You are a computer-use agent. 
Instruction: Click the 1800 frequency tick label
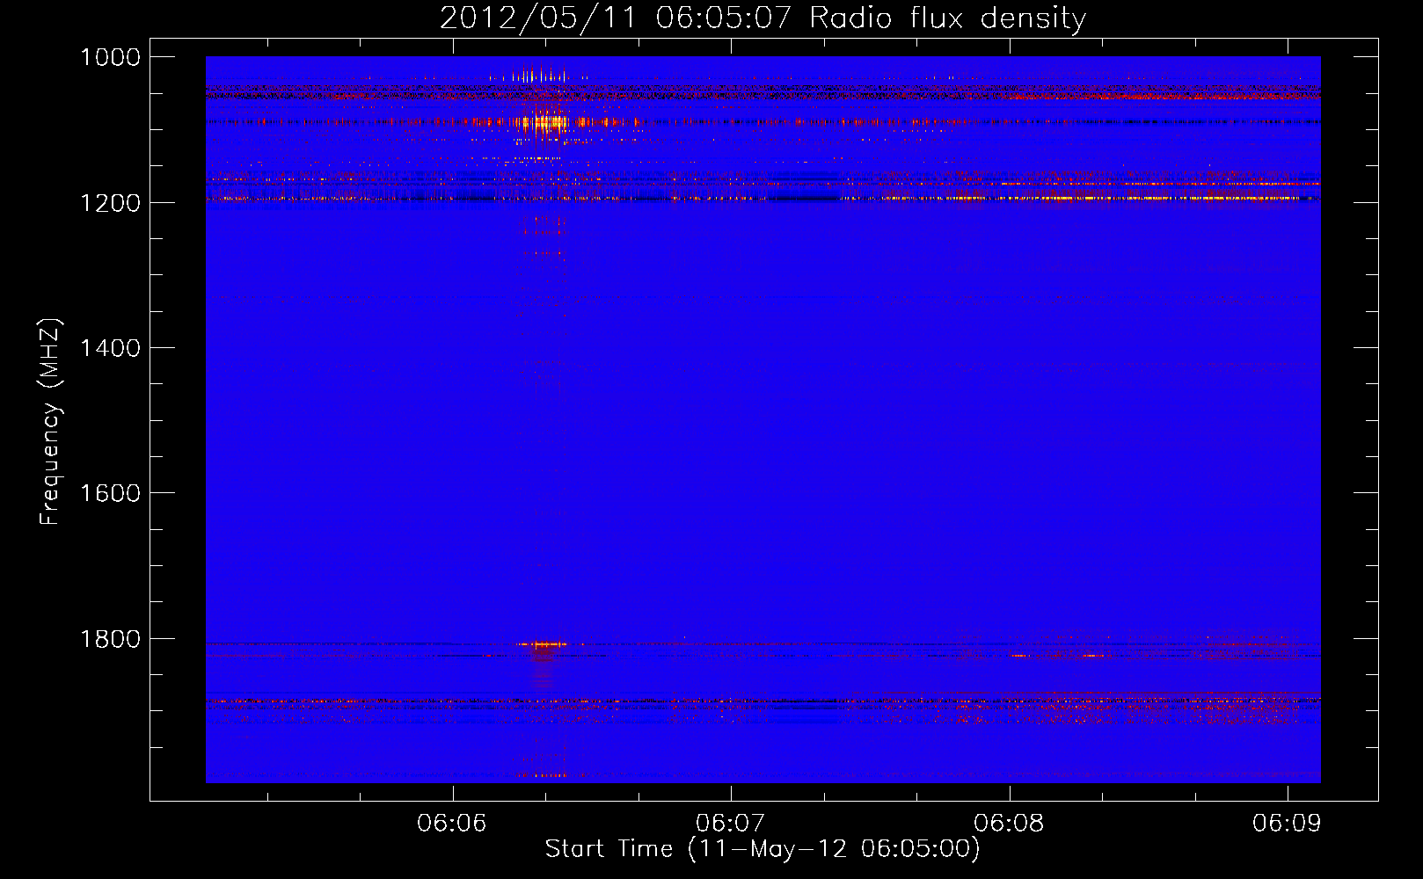pos(110,639)
